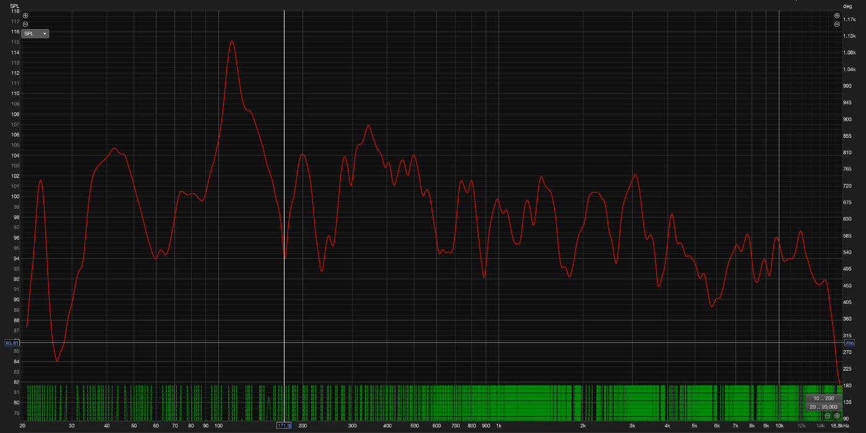Click the deg axis title above the right scale
The width and height of the screenshot is (866, 433).
[x=847, y=6]
